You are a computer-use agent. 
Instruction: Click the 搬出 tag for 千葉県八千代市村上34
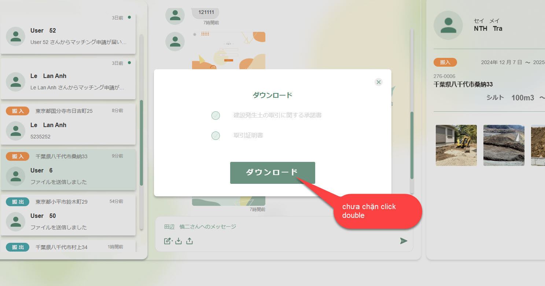click(x=18, y=247)
